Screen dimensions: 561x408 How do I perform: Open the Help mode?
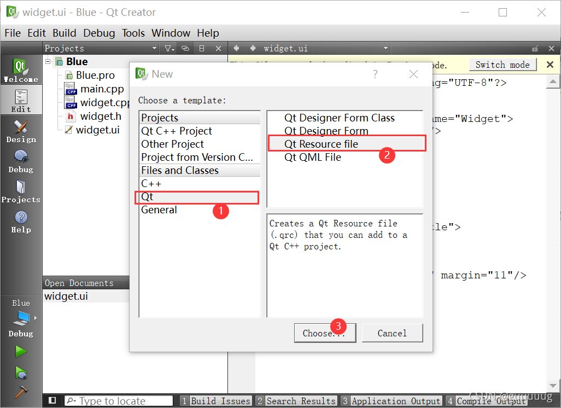click(21, 222)
